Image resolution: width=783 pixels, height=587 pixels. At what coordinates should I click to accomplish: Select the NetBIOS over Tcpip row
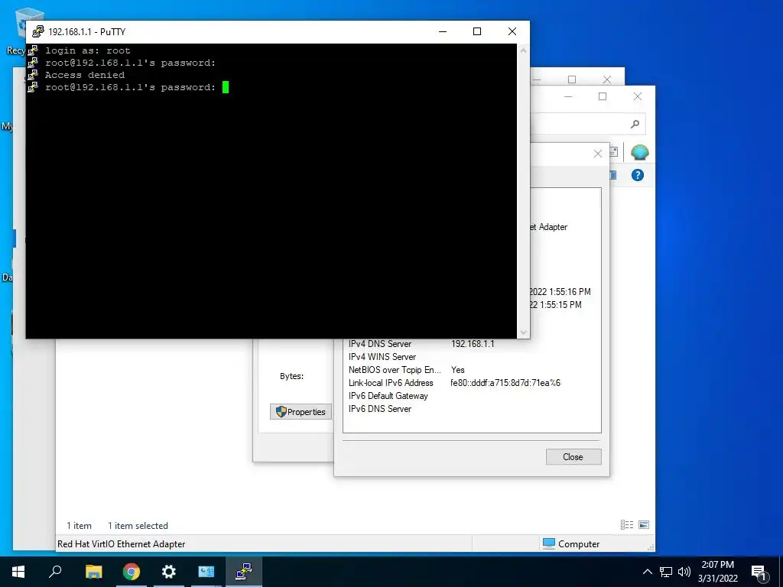[x=471, y=370]
